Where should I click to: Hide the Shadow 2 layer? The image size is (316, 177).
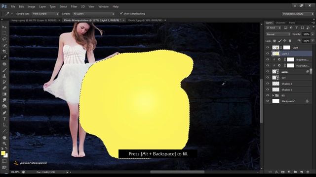268,84
